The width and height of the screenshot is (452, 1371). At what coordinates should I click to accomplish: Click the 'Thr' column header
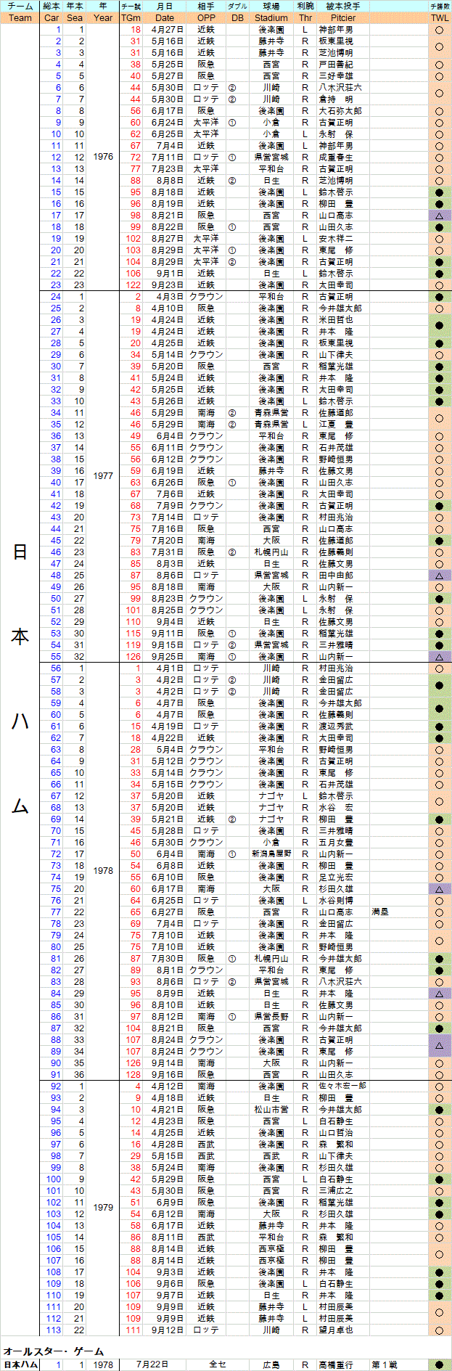tap(305, 17)
